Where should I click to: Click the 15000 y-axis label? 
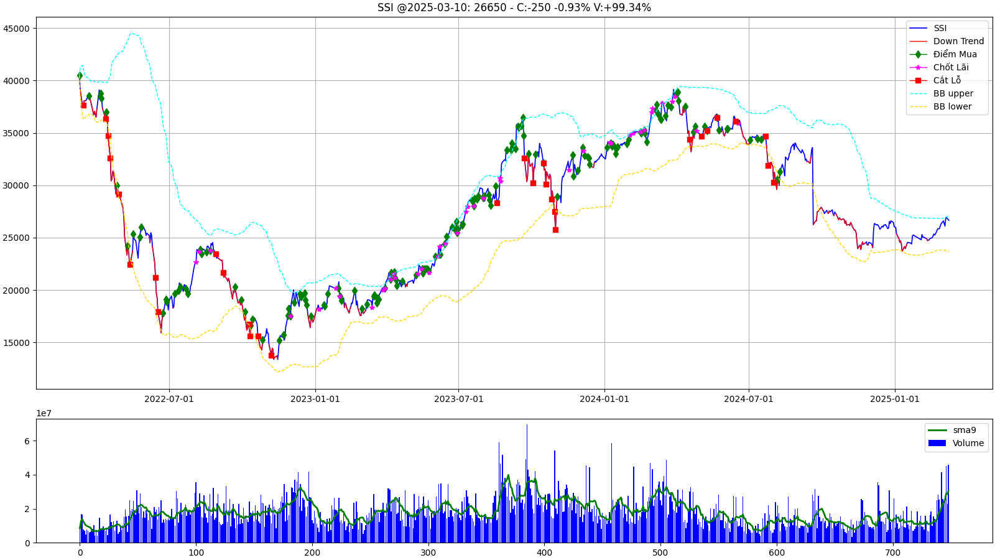pyautogui.click(x=16, y=343)
